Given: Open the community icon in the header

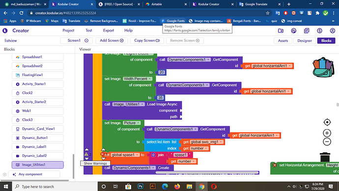Looking at the screenshot, I should (294, 30).
